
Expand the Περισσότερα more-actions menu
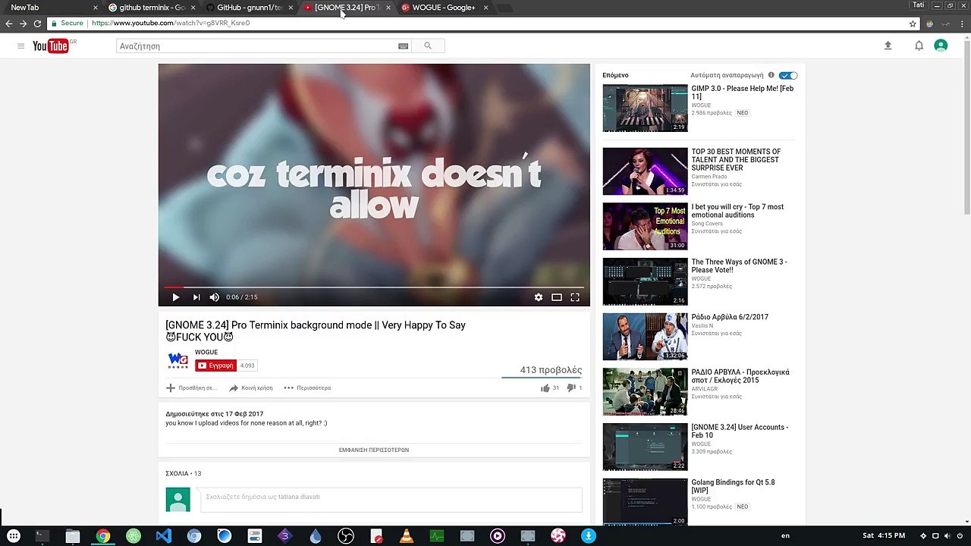(x=307, y=388)
